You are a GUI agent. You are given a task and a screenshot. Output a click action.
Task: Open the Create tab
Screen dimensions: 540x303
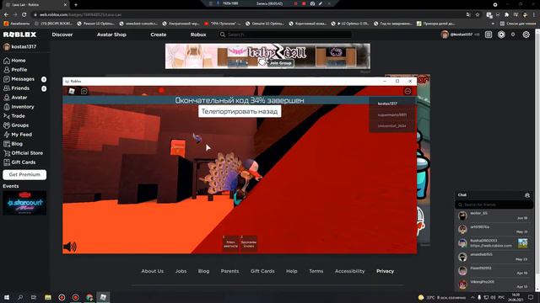[159, 35]
